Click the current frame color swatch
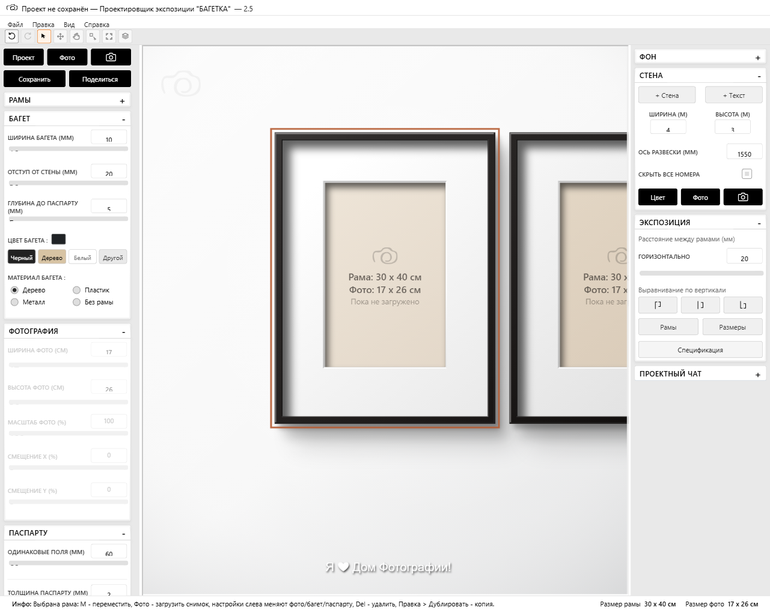 pyautogui.click(x=58, y=239)
